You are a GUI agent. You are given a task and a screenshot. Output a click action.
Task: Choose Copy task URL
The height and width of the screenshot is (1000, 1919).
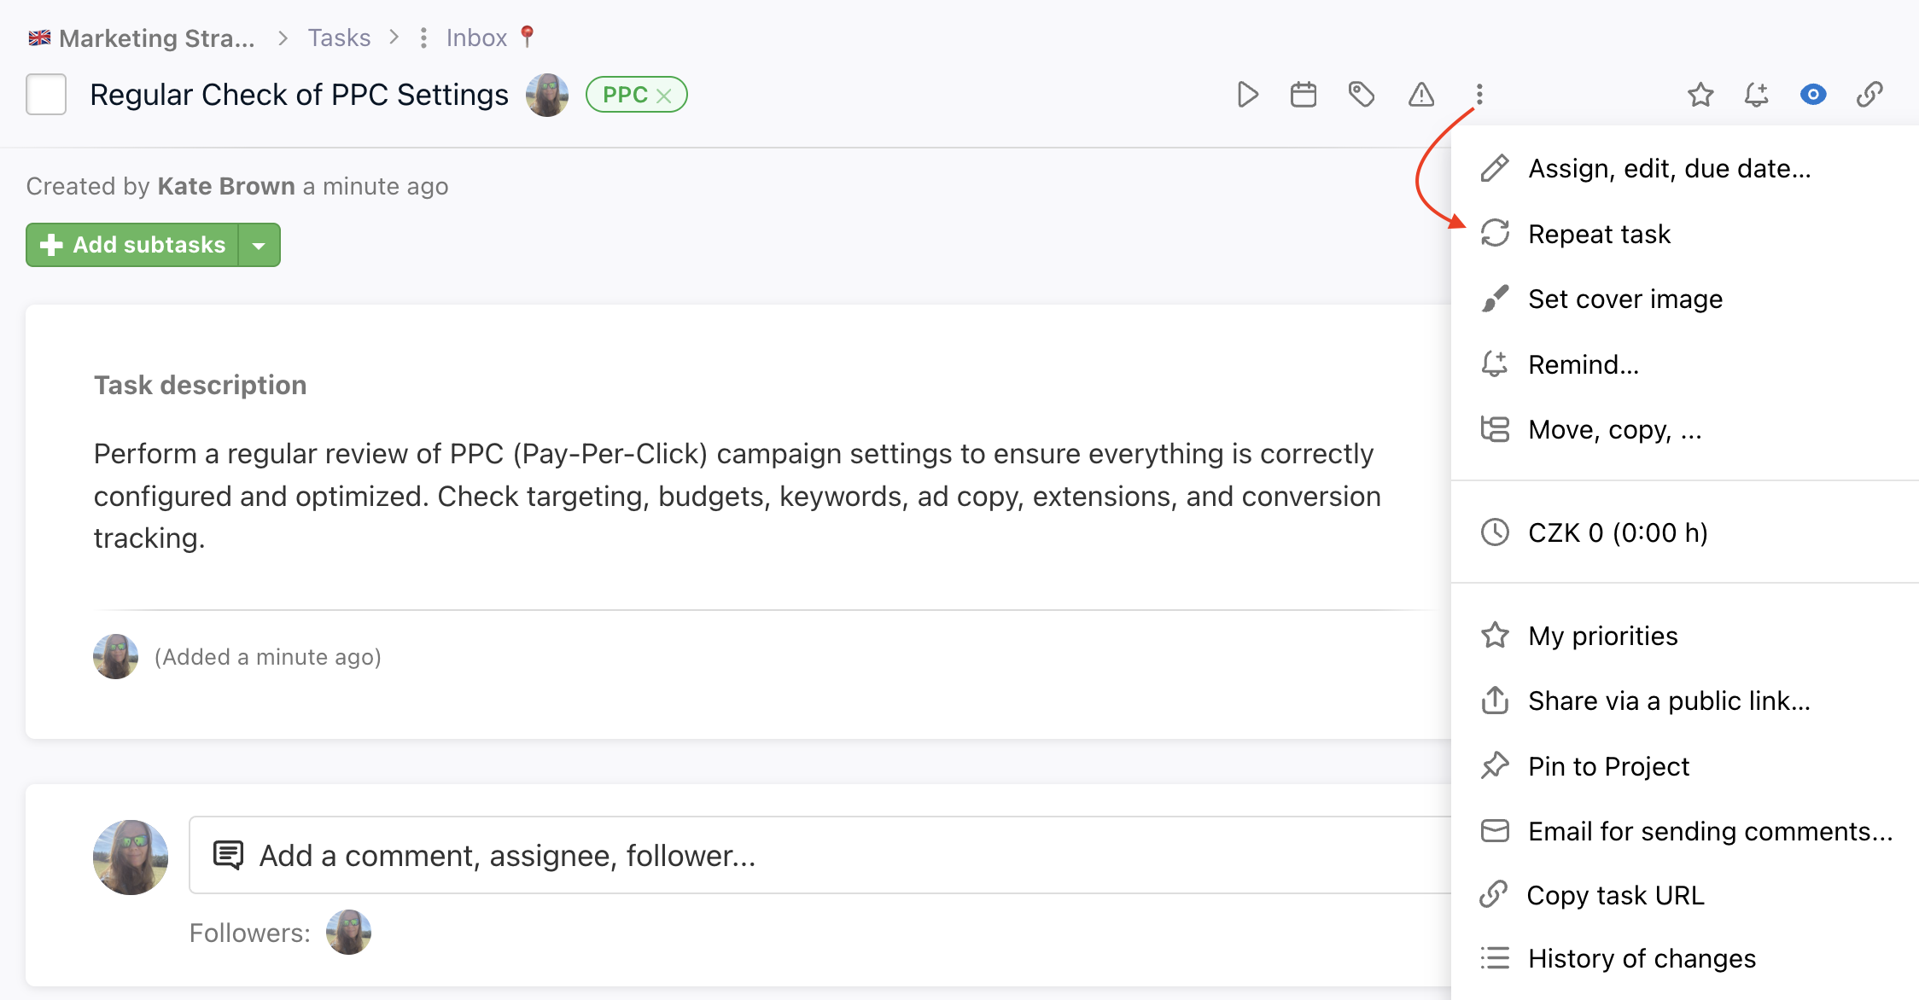point(1685,895)
